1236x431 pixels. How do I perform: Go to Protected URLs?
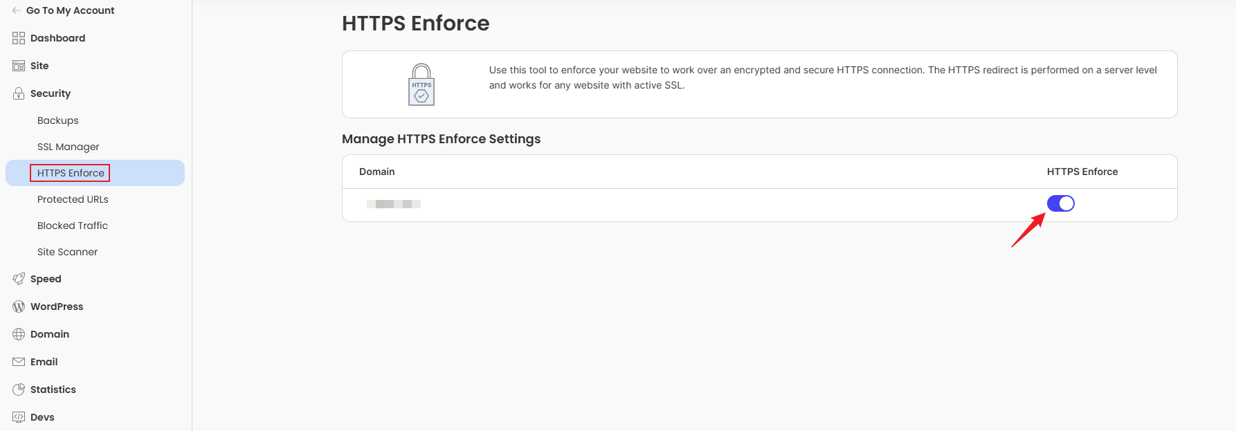click(x=73, y=199)
